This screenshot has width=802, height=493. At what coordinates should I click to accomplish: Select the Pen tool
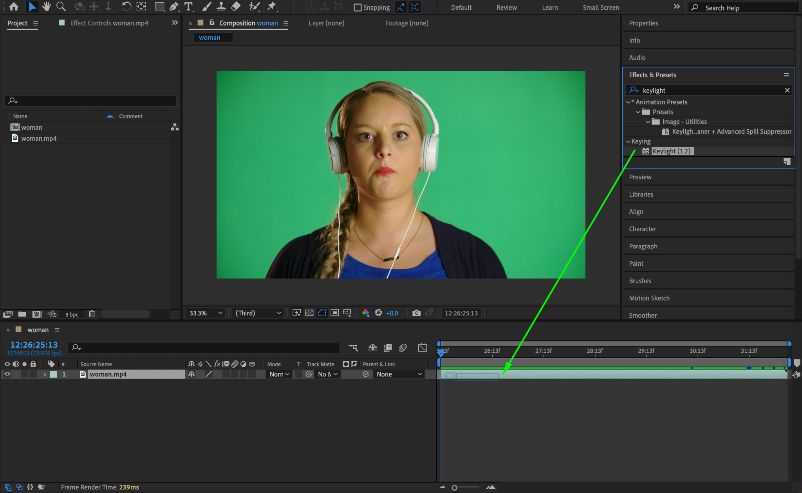[174, 6]
